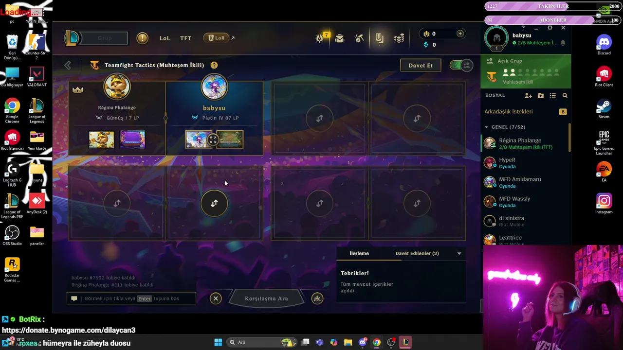Image resolution: width=623 pixels, height=350 pixels.
Task: Click the Davet Et button
Action: tap(421, 65)
